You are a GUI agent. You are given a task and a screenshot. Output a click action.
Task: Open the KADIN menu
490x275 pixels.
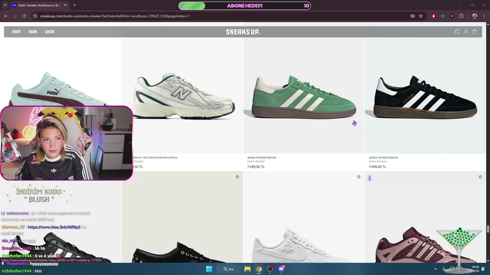[33, 32]
